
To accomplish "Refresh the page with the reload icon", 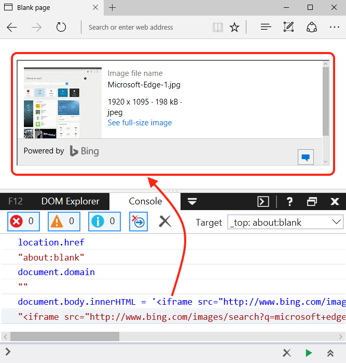I will pos(61,27).
